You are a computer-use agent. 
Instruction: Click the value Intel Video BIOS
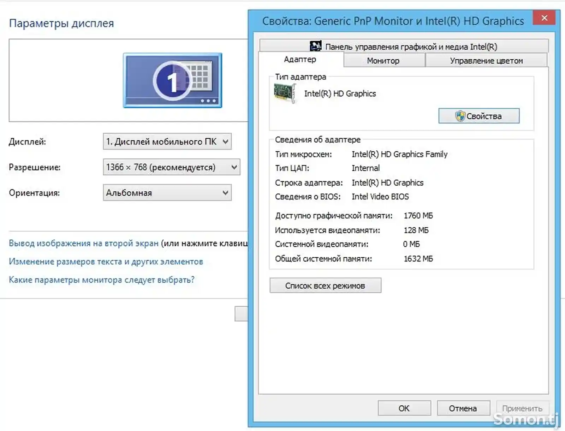(x=380, y=197)
